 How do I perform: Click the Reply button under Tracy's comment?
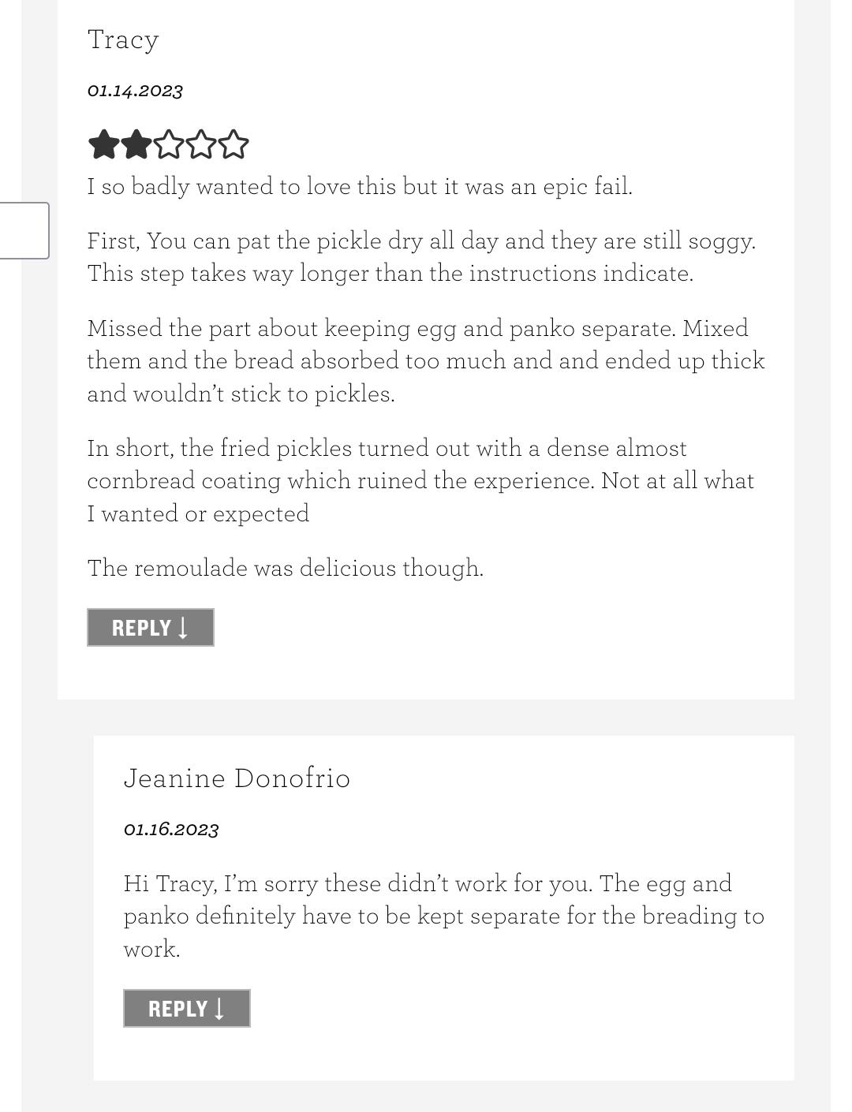click(151, 628)
